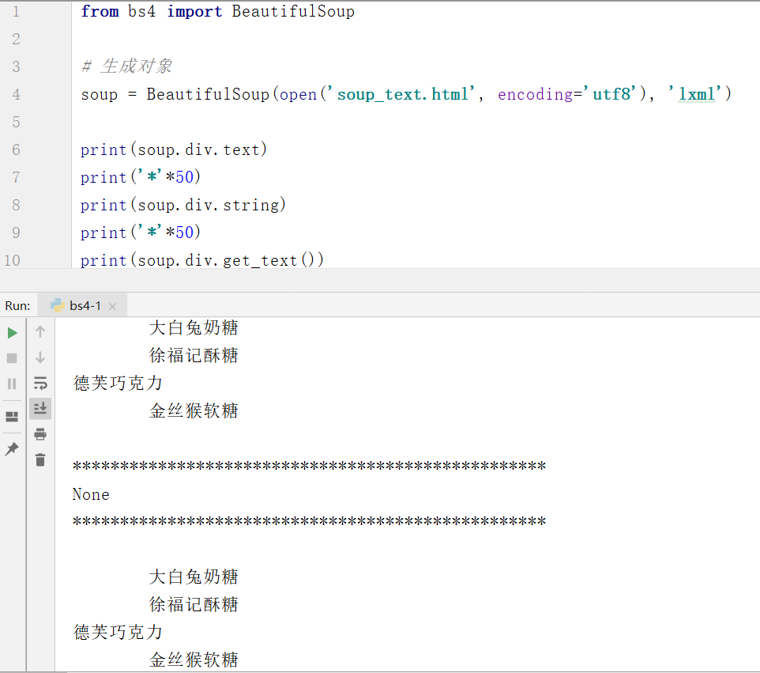Click line number 4 in gutter
Viewport: 760px width, 673px height.
click(16, 94)
